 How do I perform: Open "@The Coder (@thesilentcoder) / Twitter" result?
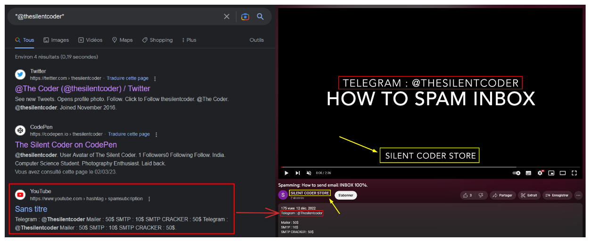[82, 88]
